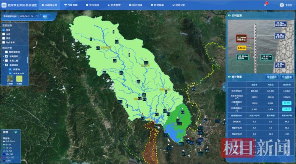Enable the 水位 checkbox
The width and height of the screenshot is (296, 164).
[x=4, y=34]
